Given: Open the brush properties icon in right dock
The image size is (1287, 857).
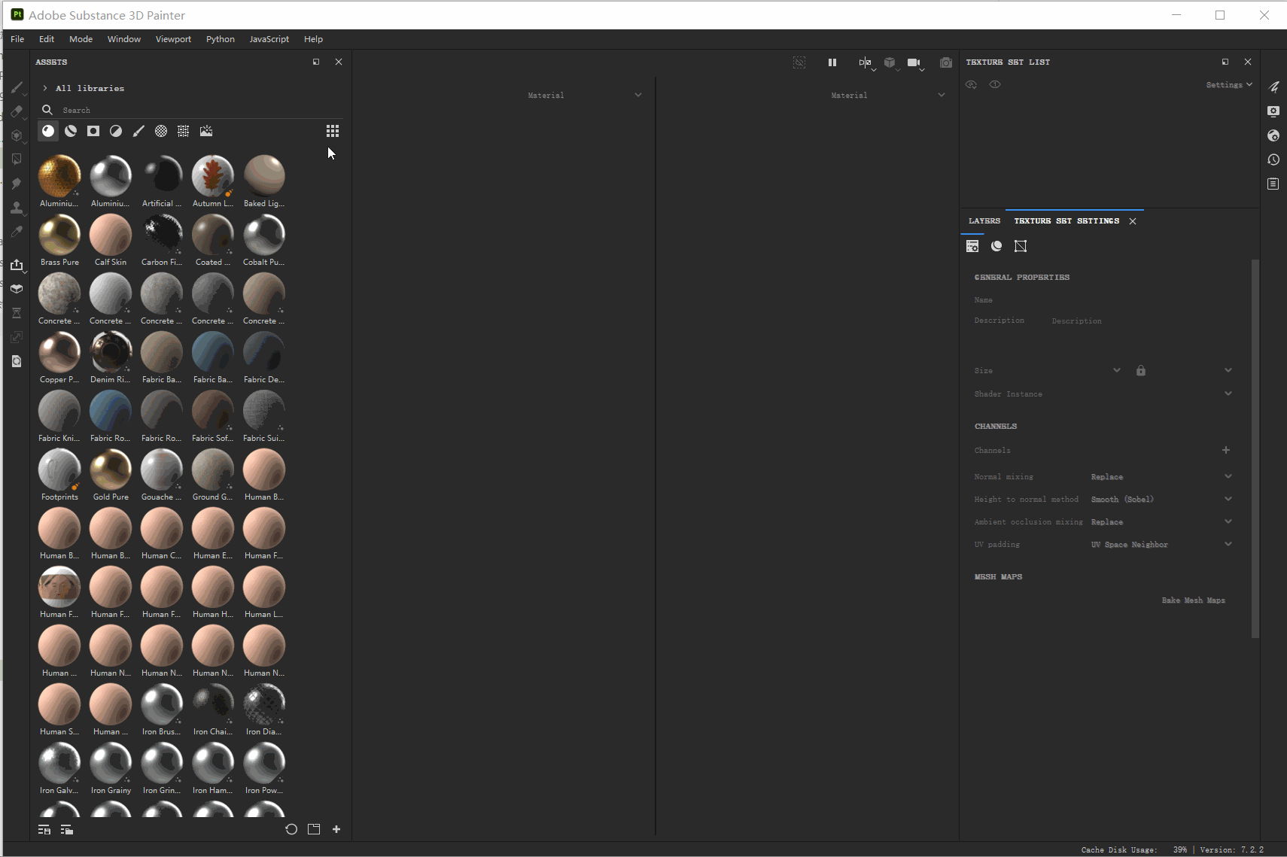Looking at the screenshot, I should 1273,87.
